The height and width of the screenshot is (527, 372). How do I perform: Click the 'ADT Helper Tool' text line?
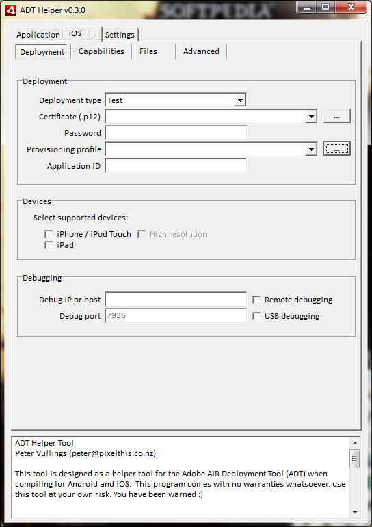click(44, 443)
